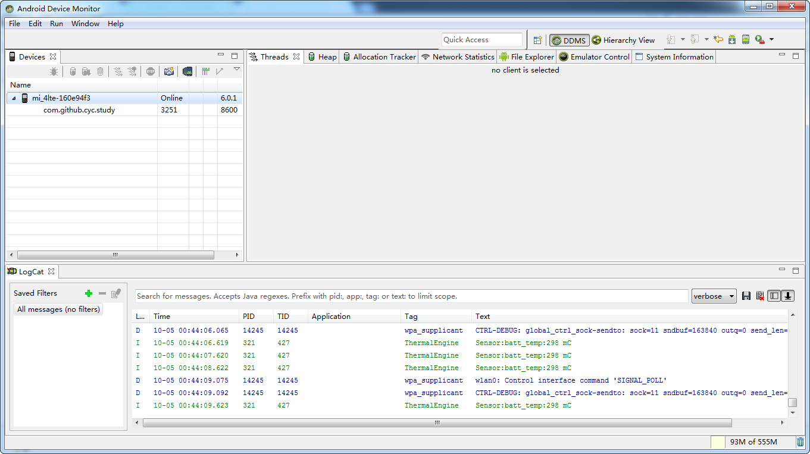Click the Stop Process icon

click(151, 71)
